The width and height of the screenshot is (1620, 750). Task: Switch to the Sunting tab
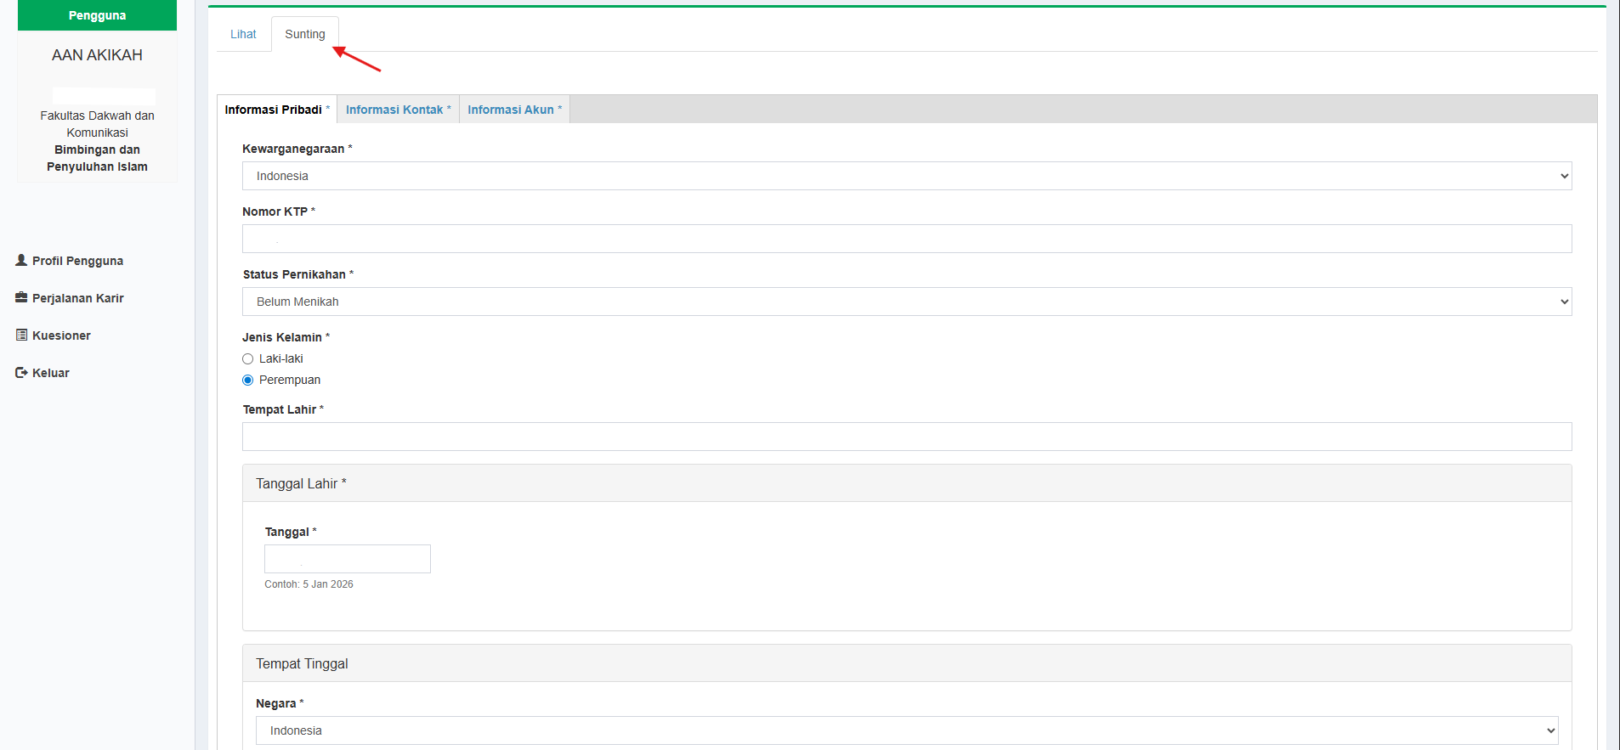coord(304,34)
